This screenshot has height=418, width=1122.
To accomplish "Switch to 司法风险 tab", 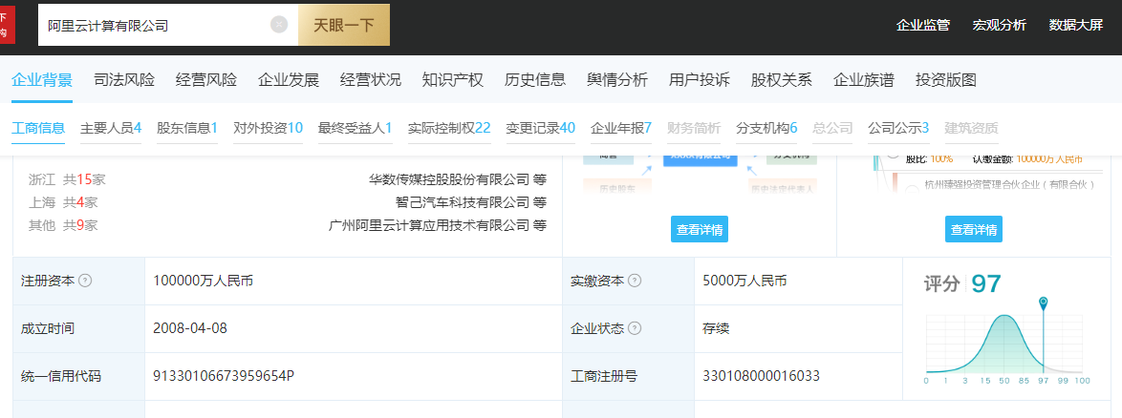I will [x=124, y=80].
